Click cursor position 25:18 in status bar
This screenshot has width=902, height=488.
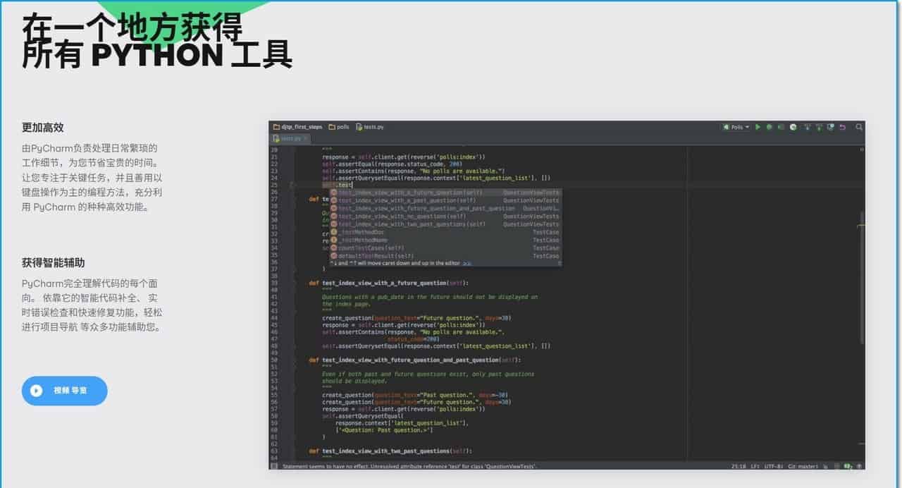tap(739, 466)
